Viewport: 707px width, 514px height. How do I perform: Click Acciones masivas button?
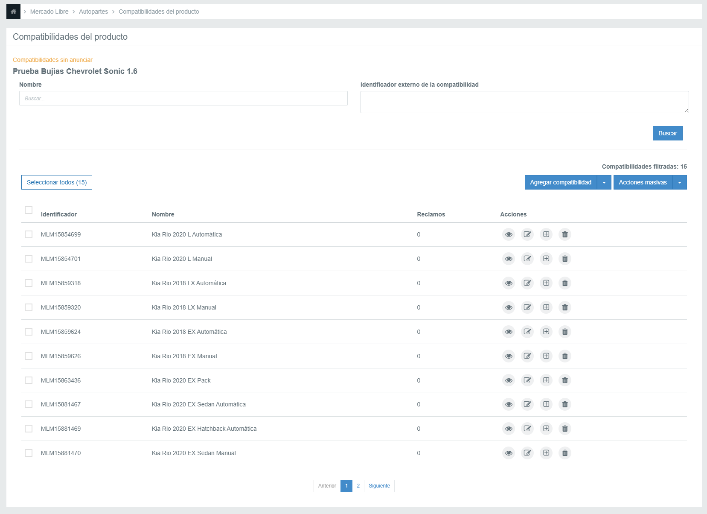[x=643, y=182]
